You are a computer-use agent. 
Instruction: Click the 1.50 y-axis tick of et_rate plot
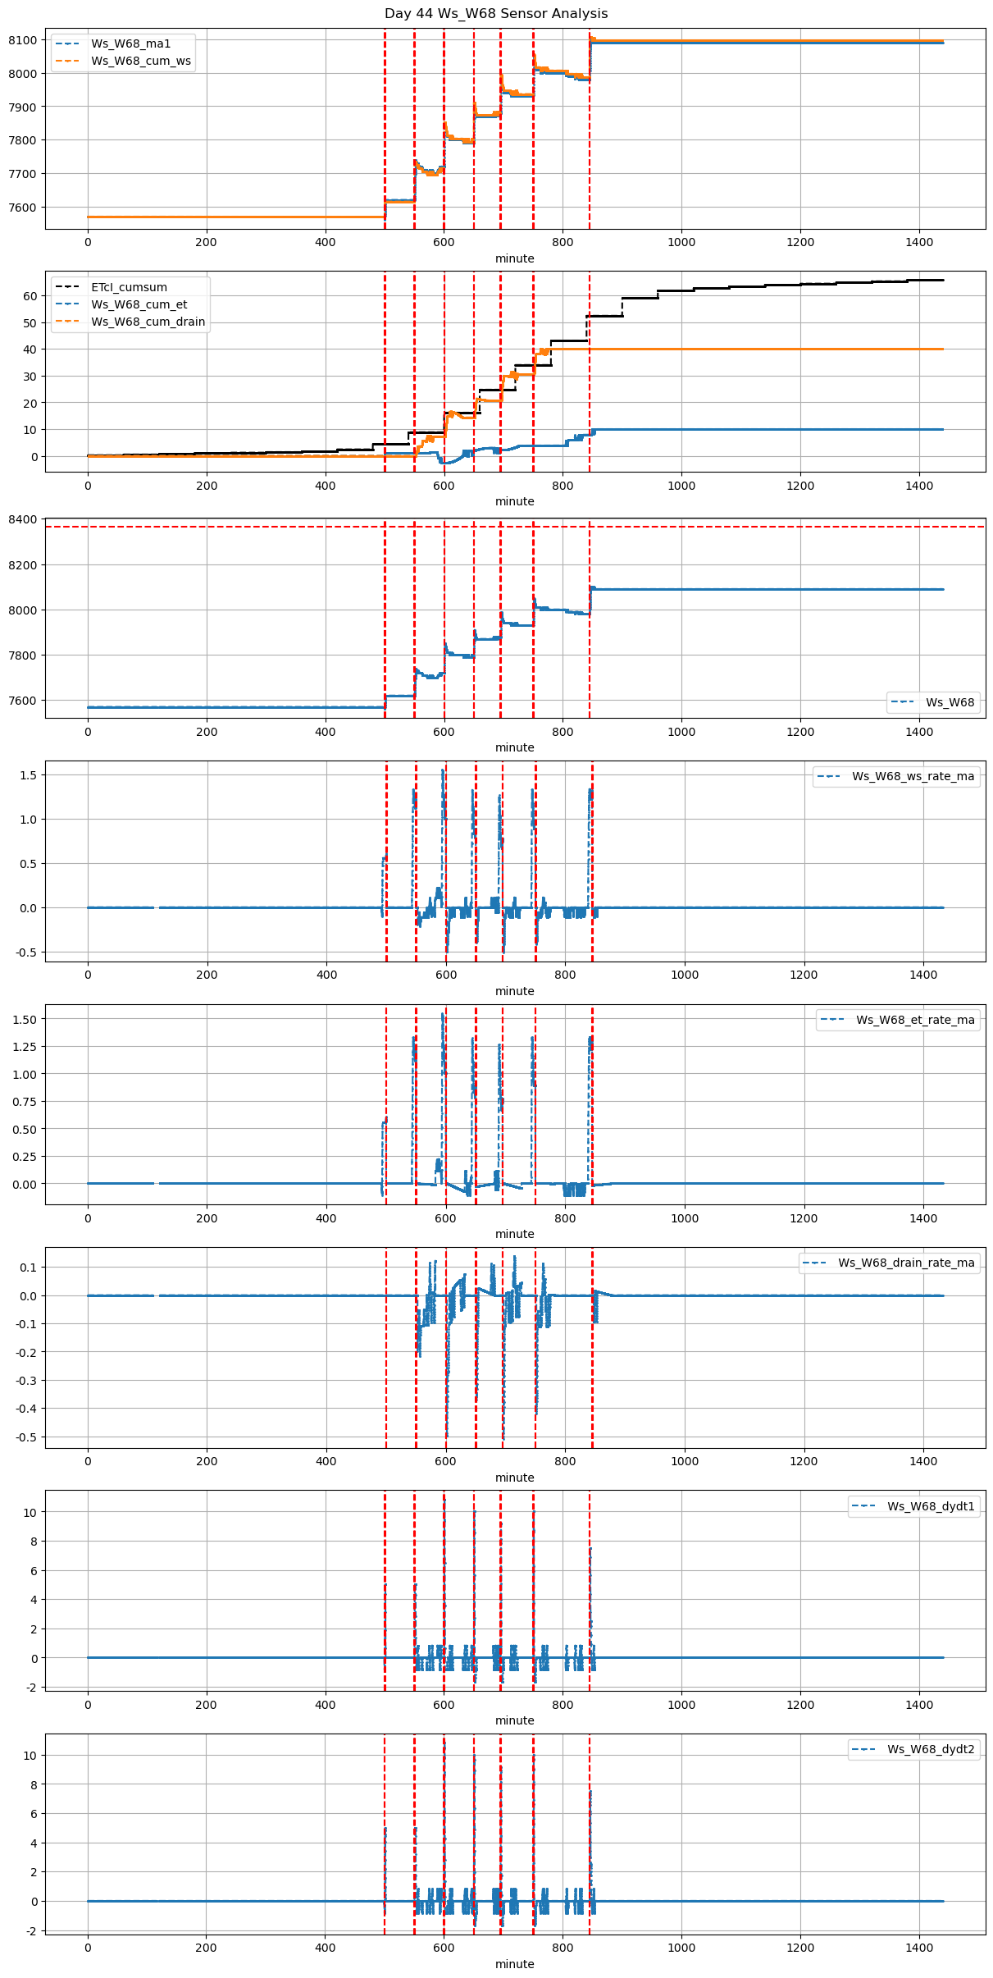pyautogui.click(x=25, y=1019)
